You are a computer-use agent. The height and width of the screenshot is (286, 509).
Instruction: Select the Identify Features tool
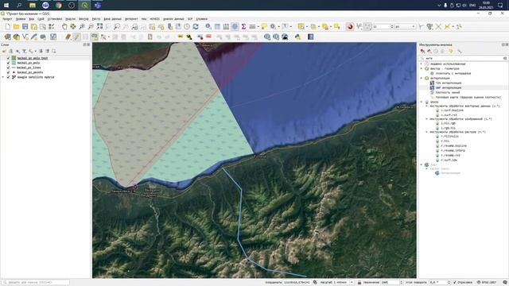(208, 26)
